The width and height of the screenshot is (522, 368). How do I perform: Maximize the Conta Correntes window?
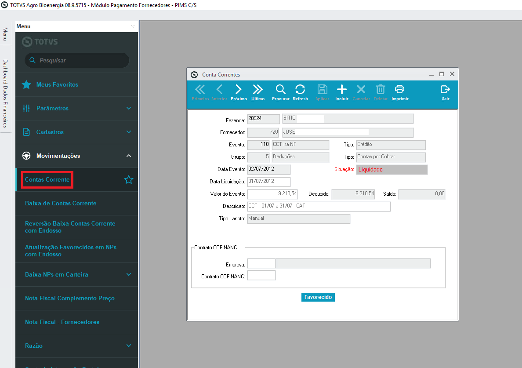pos(442,74)
